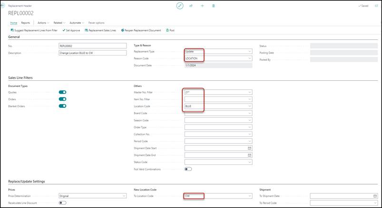The width and height of the screenshot is (382, 208).
Task: Open Master No. Filter dropdown
Action: coord(249,92)
